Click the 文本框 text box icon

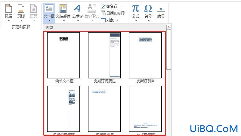coord(49,8)
